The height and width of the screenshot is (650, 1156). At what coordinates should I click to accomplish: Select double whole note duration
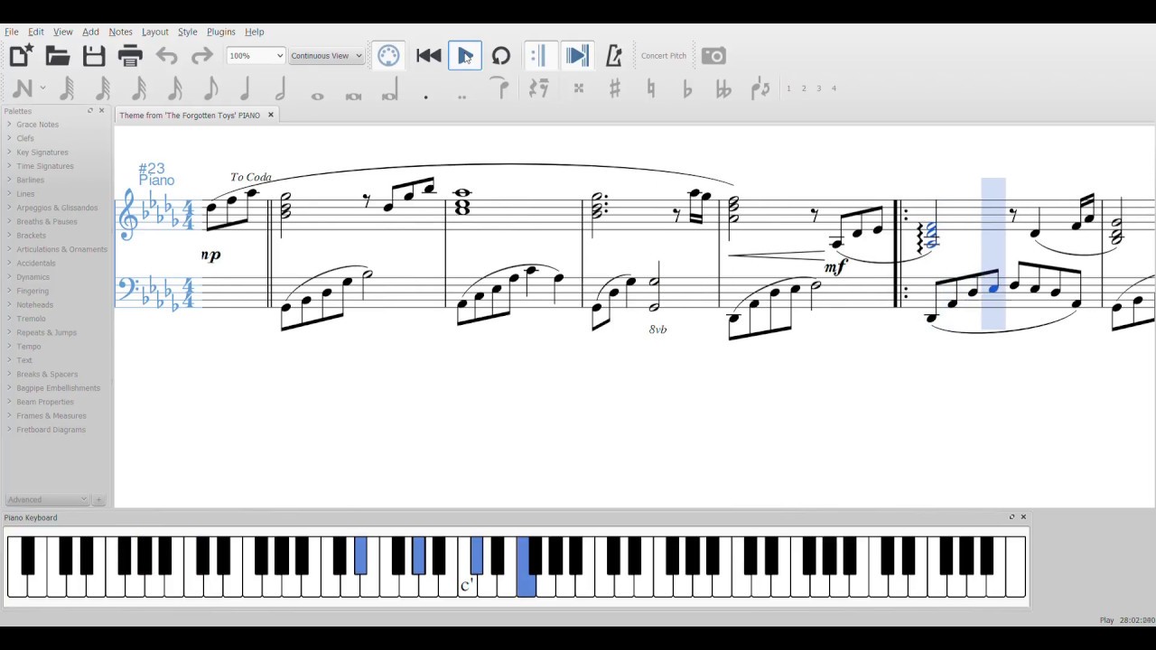[353, 96]
